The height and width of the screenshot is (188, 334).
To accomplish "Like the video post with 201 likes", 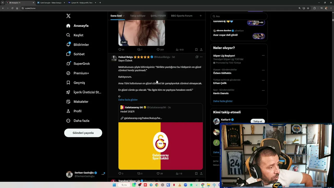I will click(160, 50).
